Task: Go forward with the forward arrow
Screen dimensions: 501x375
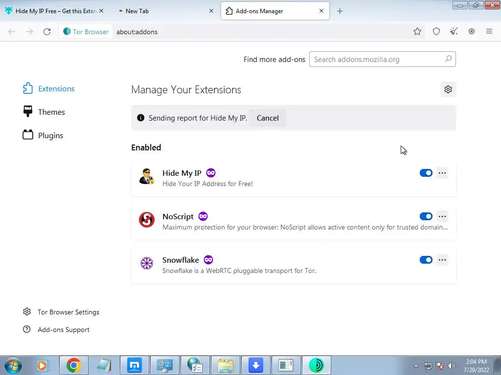Action: pos(29,32)
